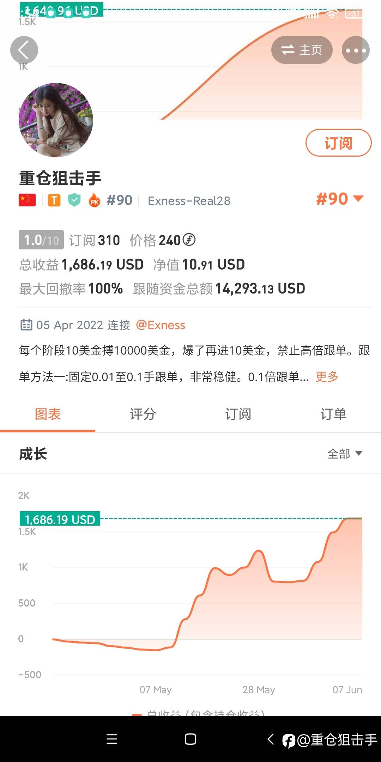The image size is (381, 762).
Task: Tap the back arrow button
Action: coord(24,50)
